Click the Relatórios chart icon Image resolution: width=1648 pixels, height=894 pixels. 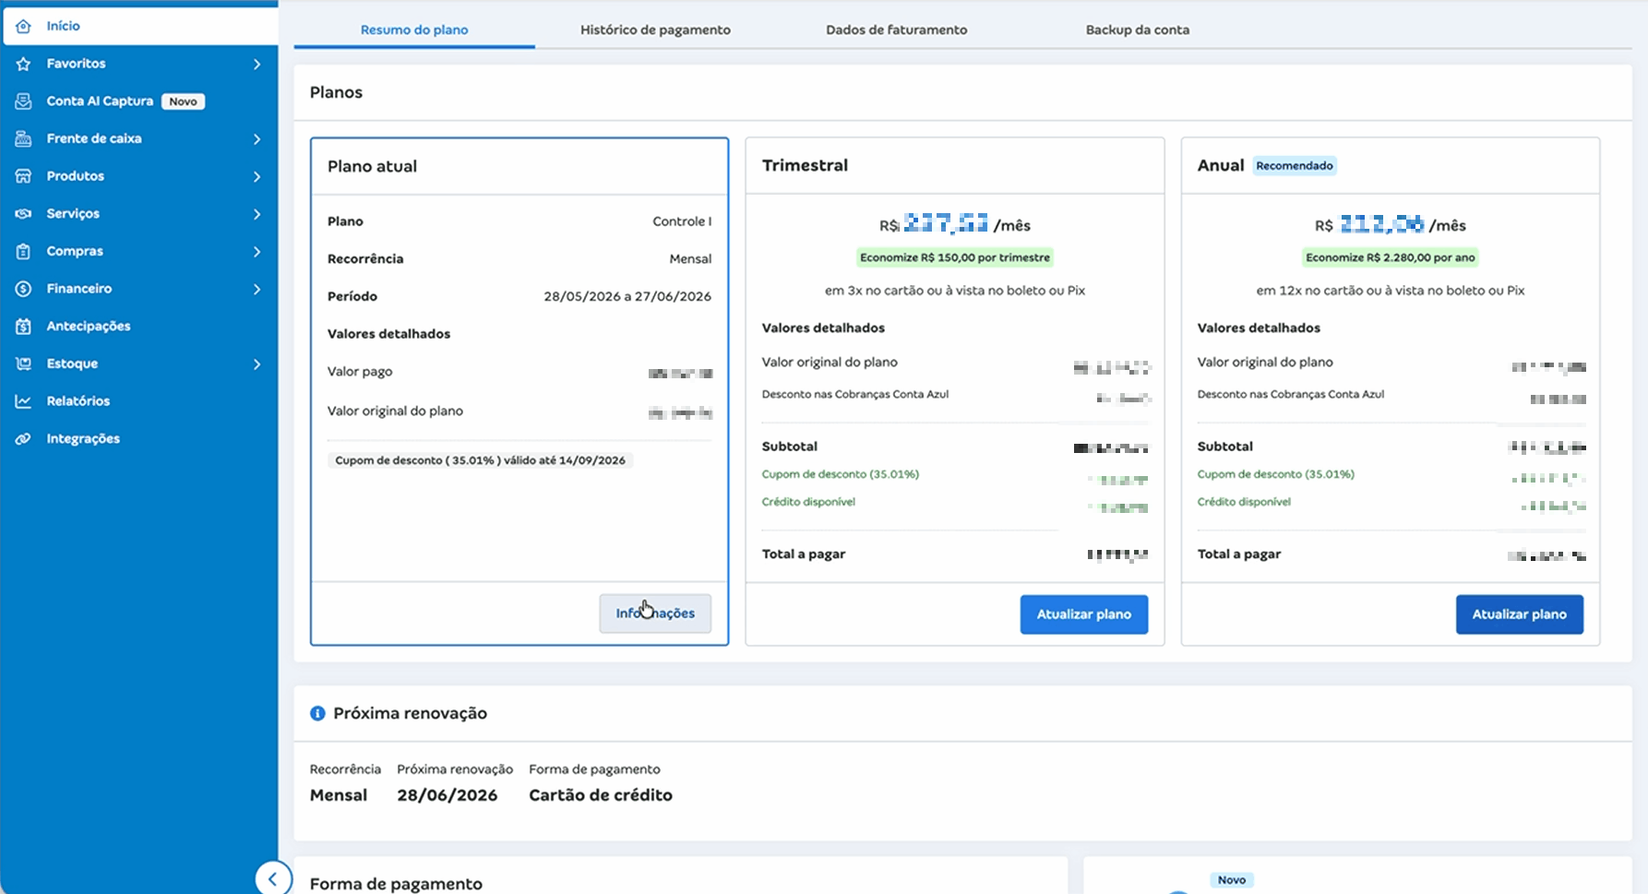(x=23, y=401)
